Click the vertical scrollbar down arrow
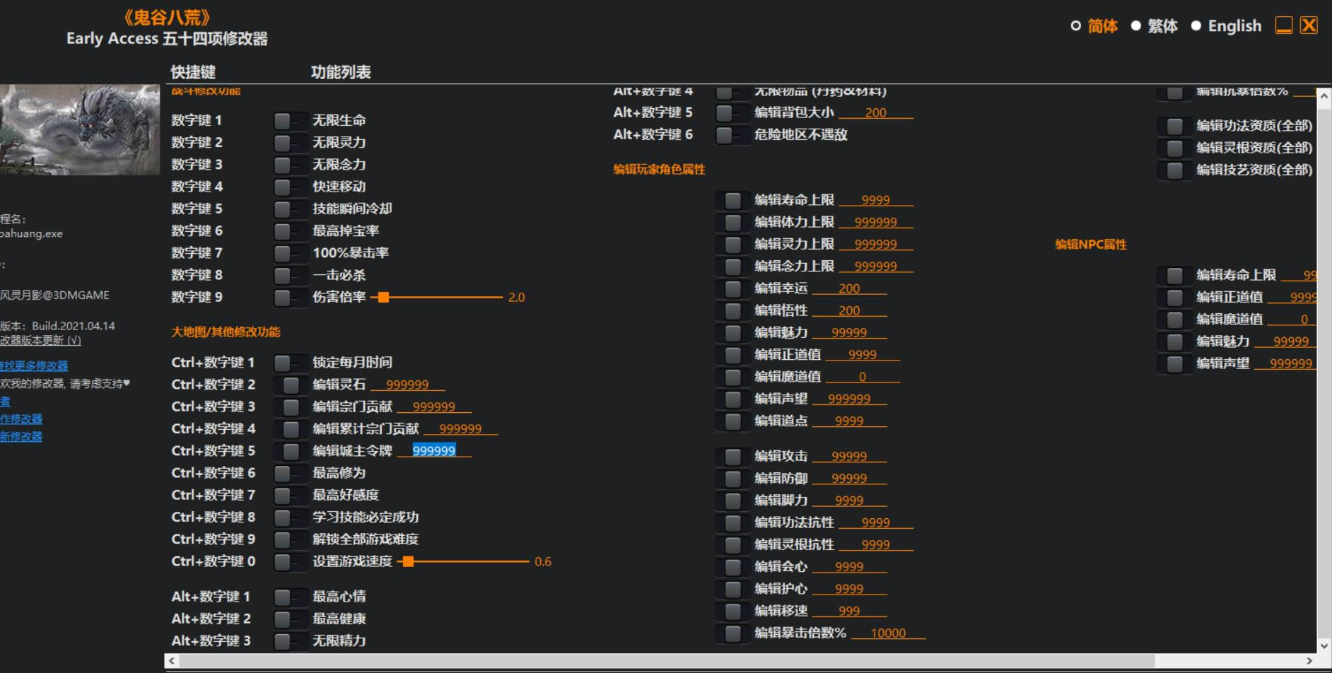1332x673 pixels. 1324,645
